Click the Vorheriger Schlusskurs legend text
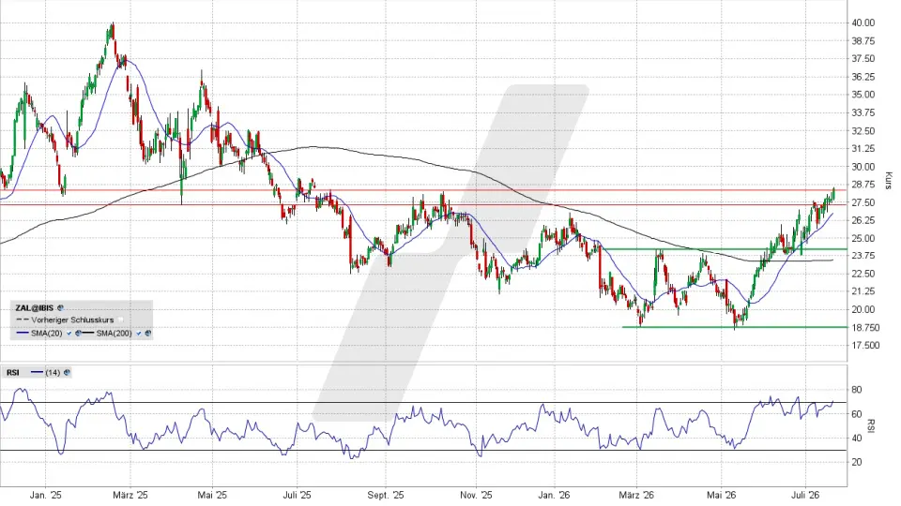The height and width of the screenshot is (506, 901). pos(72,320)
